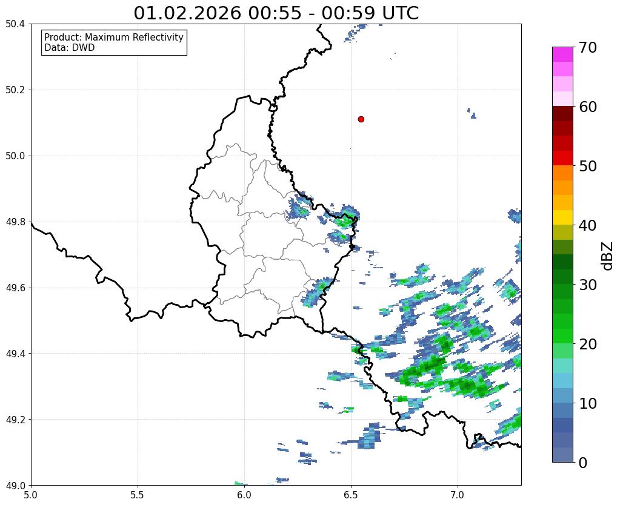Screen dimensions: 620x505
Task: Click the bright red 50 dBZ colorbar segment
Action: (562, 158)
